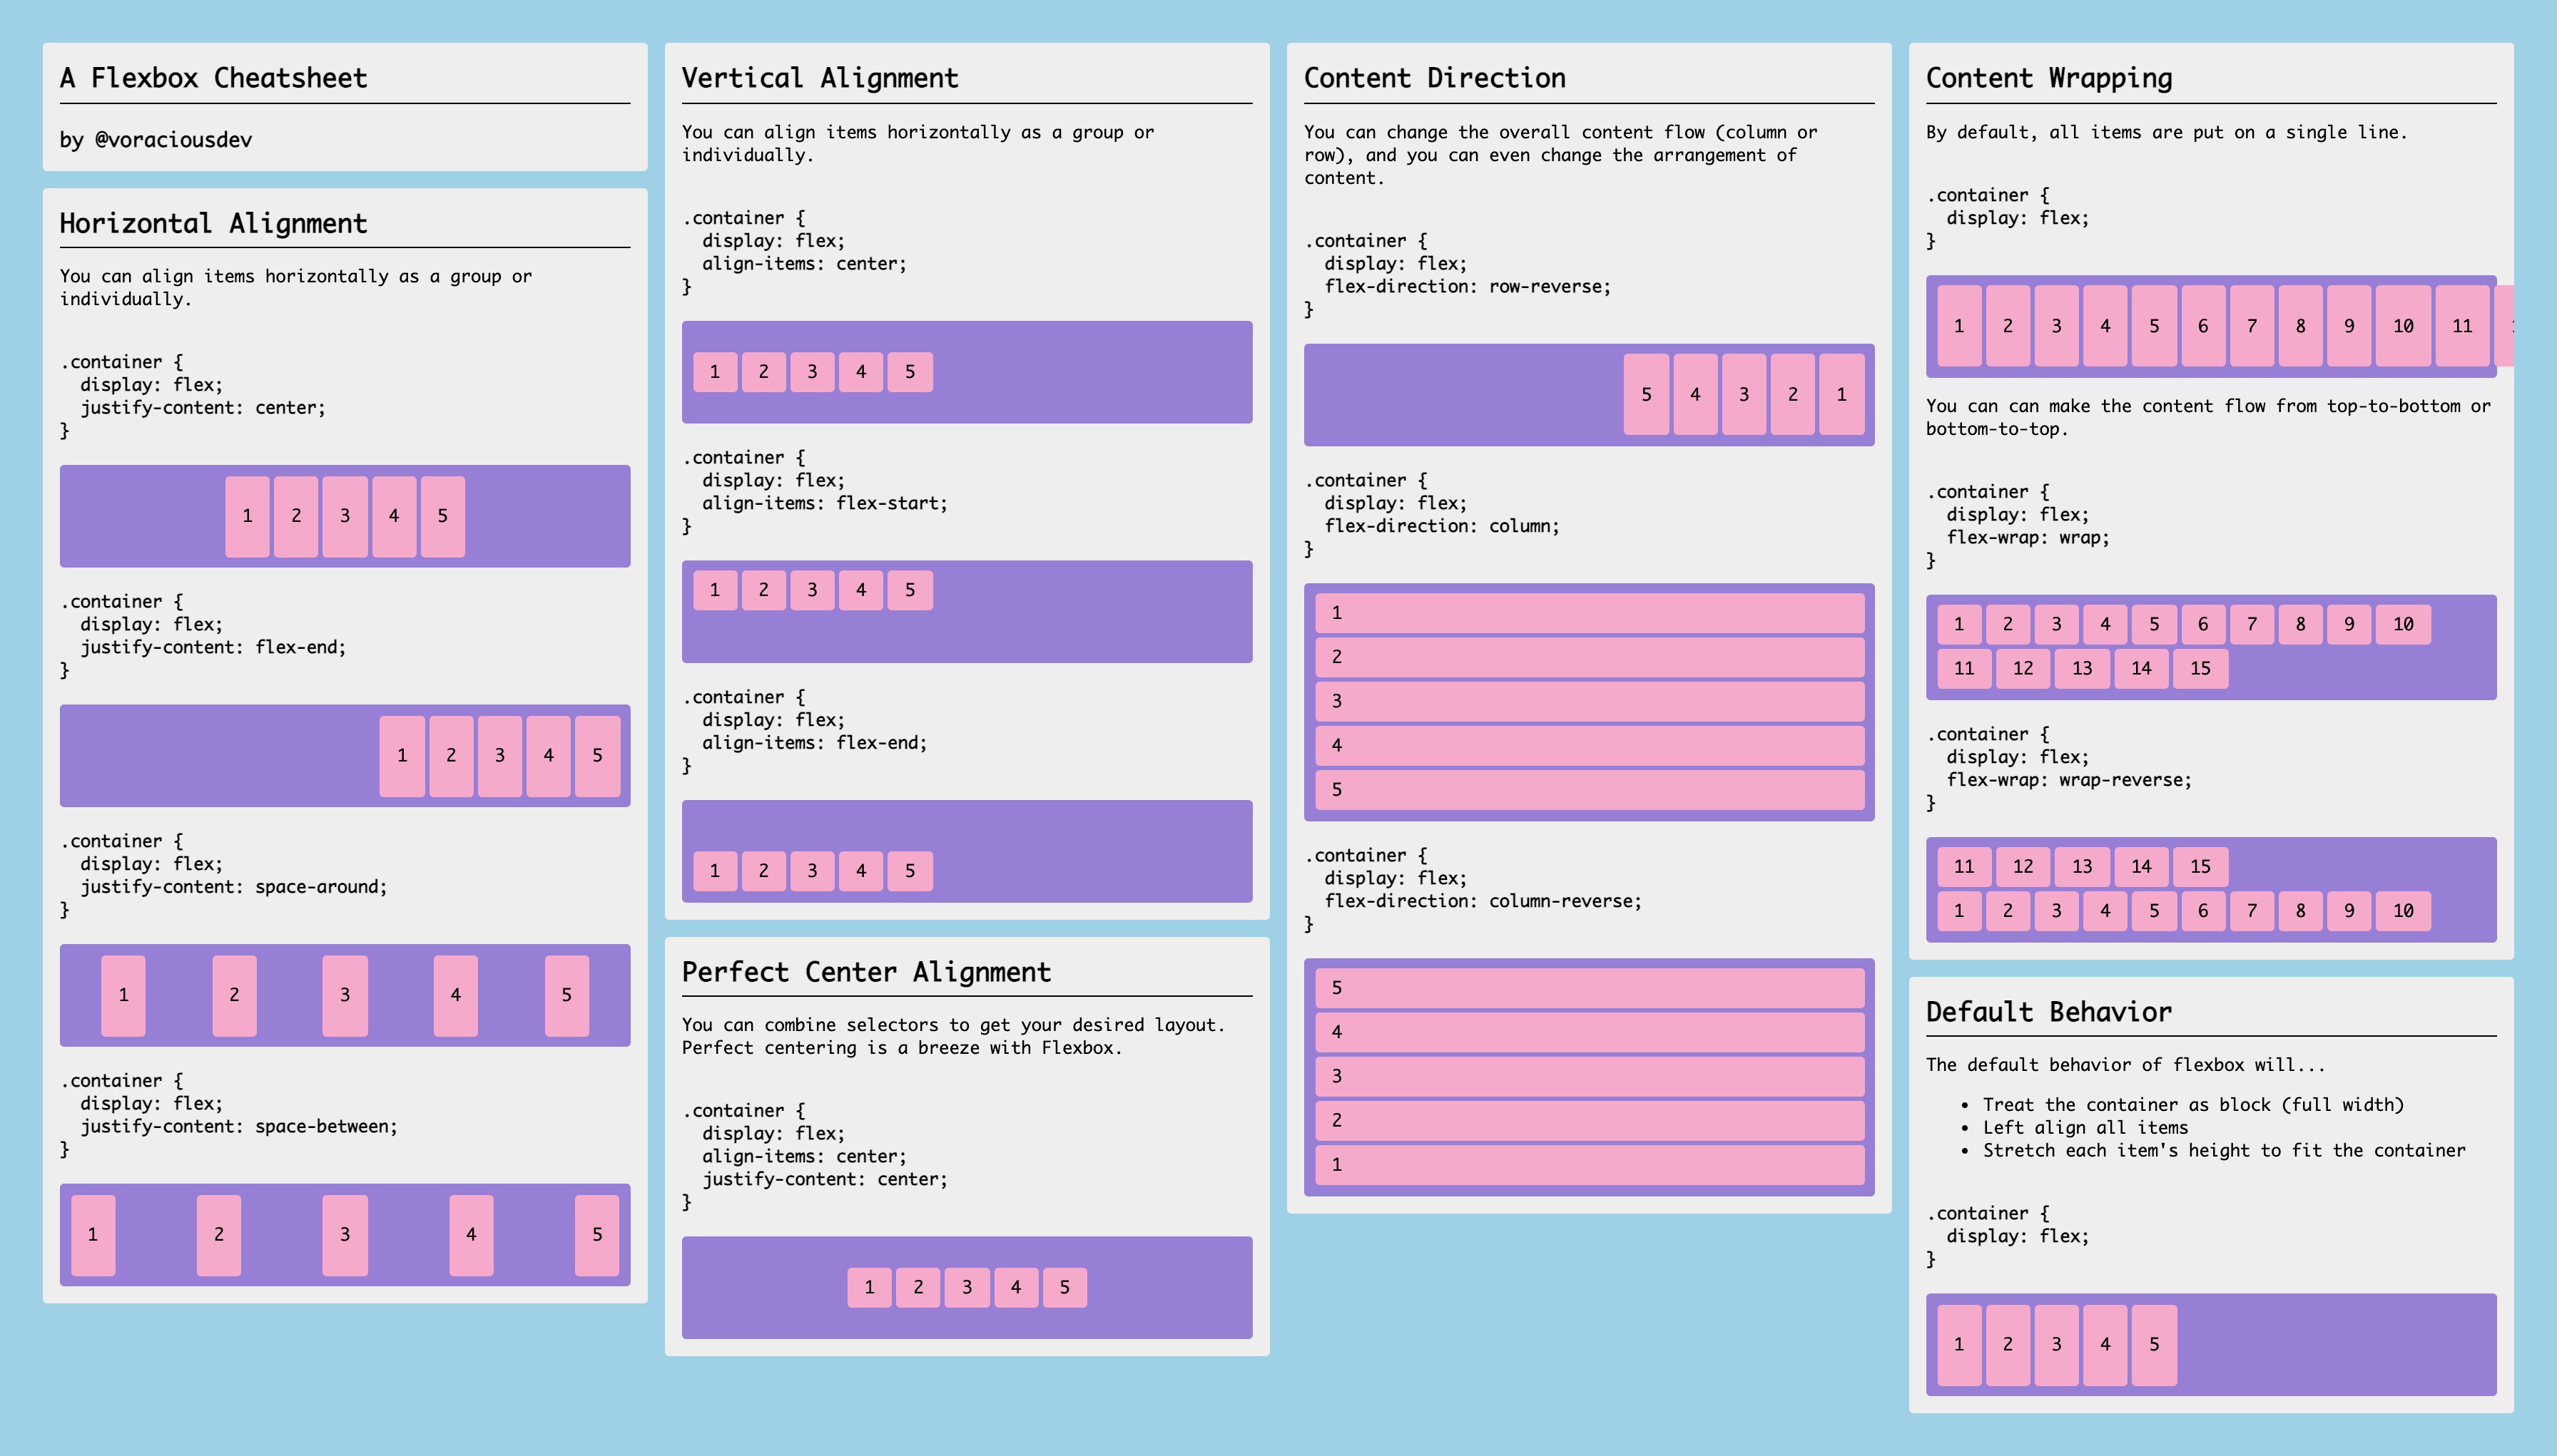Image resolution: width=2557 pixels, height=1456 pixels.
Task: Click box 2 in the align-items center demo
Action: point(763,372)
